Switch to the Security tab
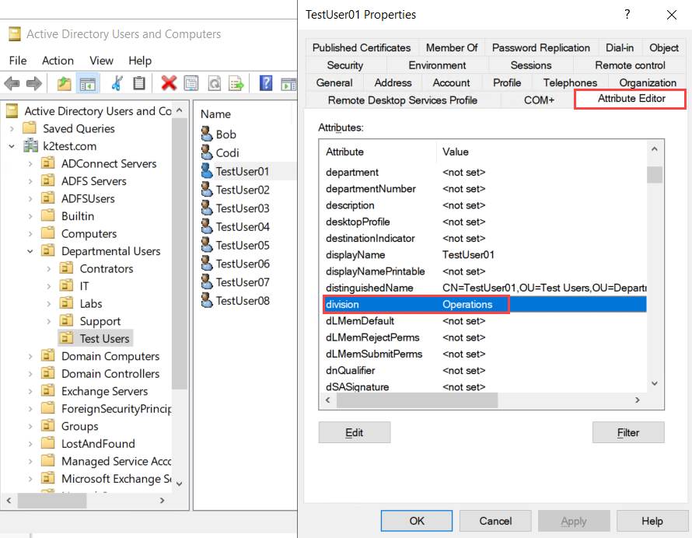 pyautogui.click(x=345, y=65)
